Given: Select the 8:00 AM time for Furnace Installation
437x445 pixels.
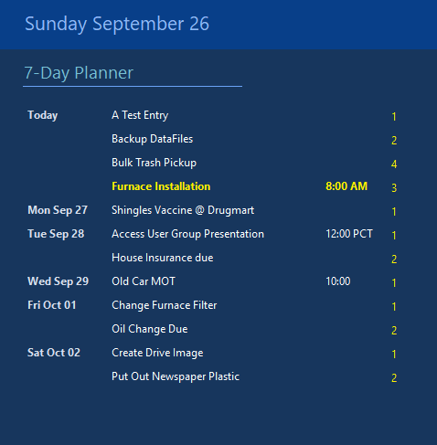Looking at the screenshot, I should coord(346,186).
